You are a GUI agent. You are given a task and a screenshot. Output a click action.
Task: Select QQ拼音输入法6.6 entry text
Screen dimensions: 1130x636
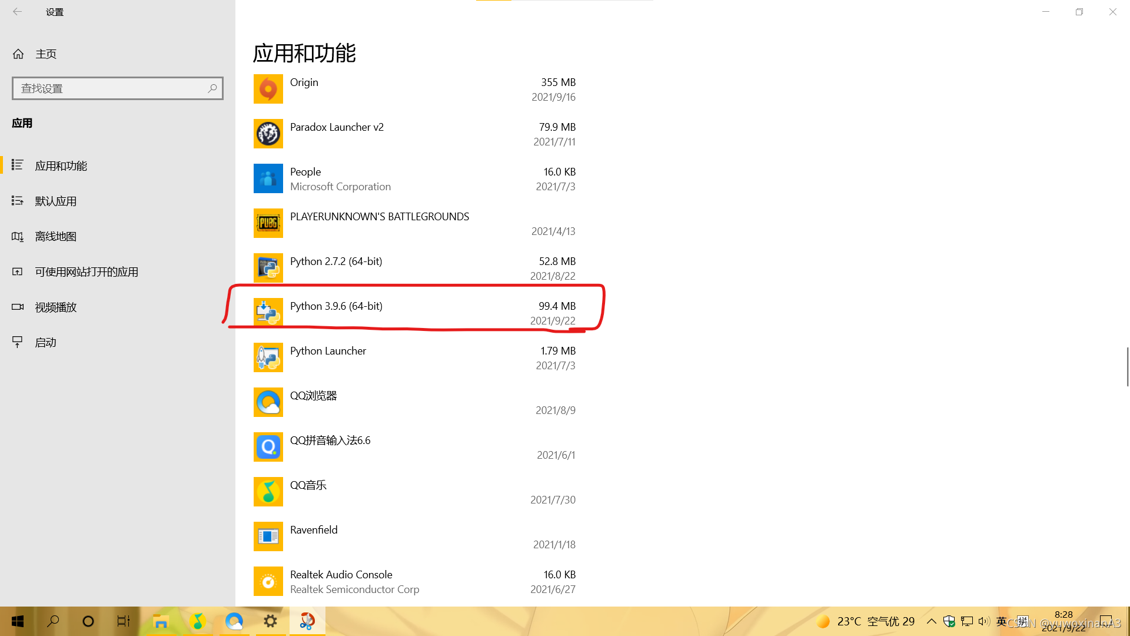330,440
